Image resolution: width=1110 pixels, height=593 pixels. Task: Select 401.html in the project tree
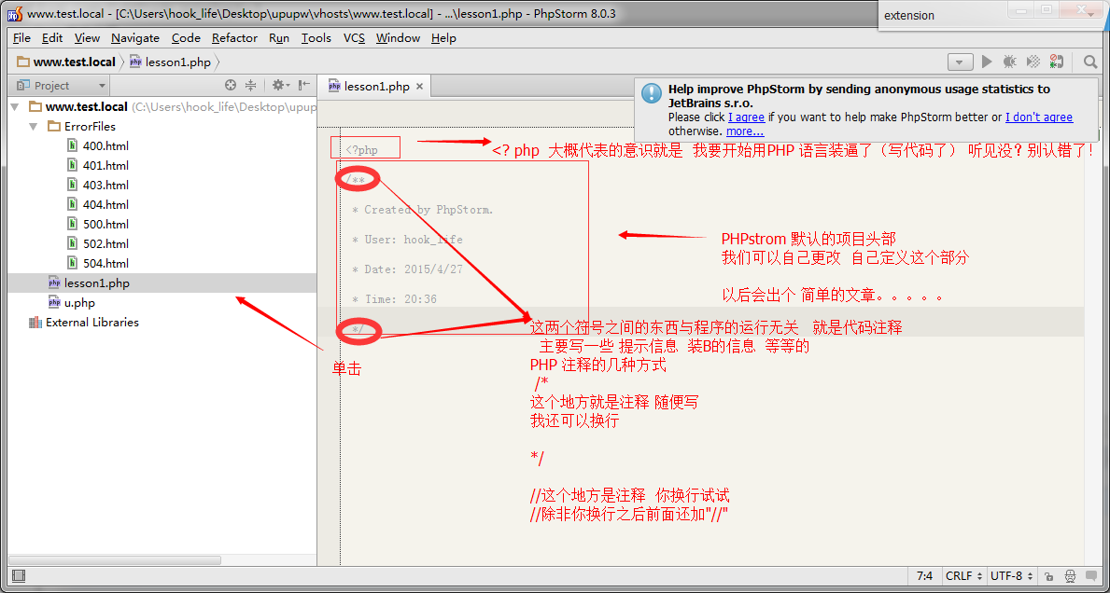pos(105,165)
